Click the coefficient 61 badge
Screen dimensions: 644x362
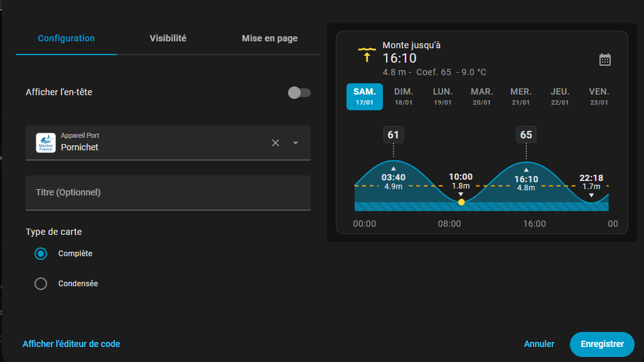click(x=394, y=135)
